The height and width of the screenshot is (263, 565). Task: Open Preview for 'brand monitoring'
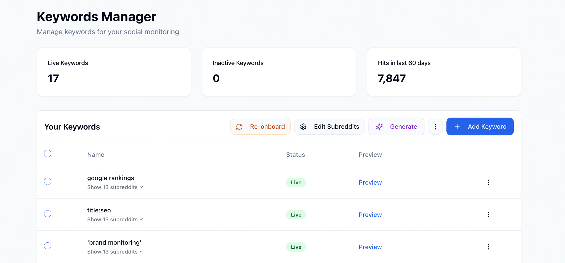click(370, 247)
